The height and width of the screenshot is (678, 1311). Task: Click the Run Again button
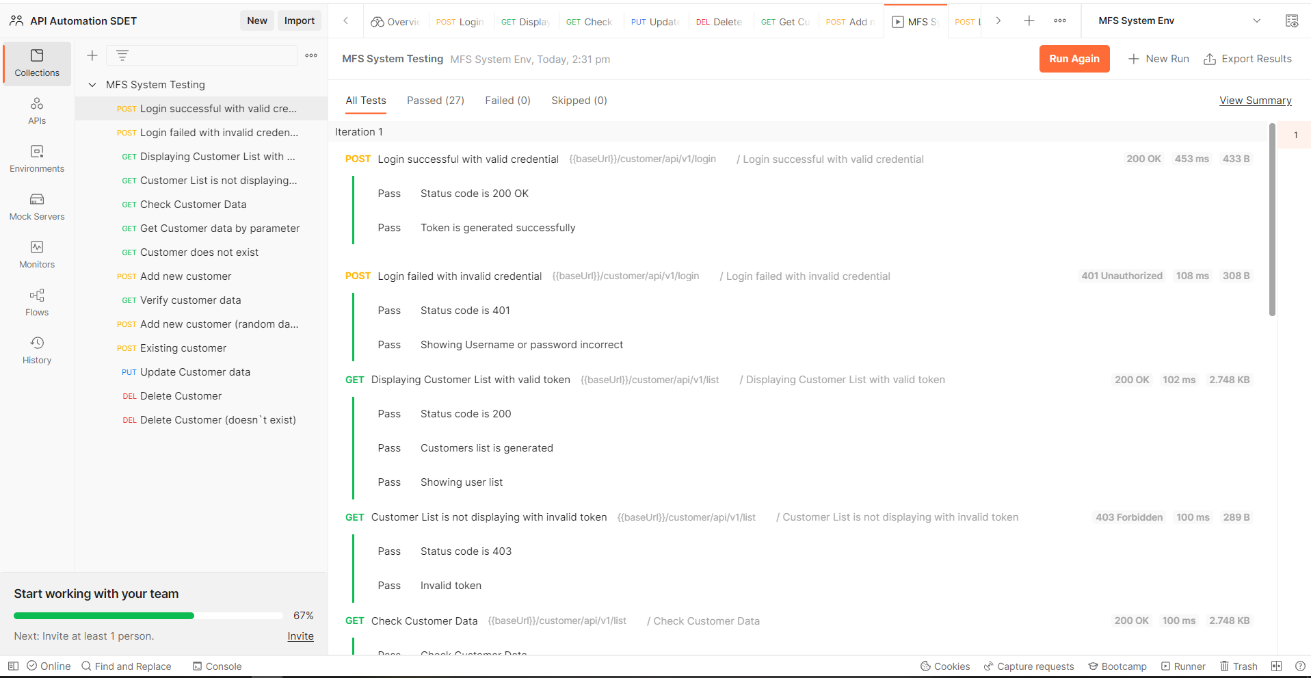click(1074, 59)
